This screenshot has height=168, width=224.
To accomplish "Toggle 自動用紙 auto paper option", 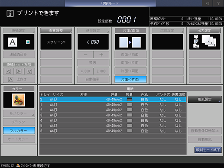I will (205, 139).
